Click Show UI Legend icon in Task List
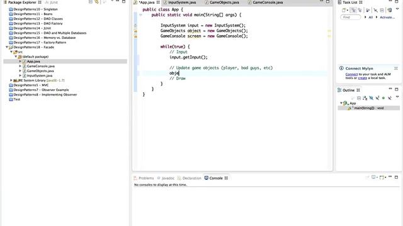The height and width of the screenshot is (226, 403). coord(389,10)
